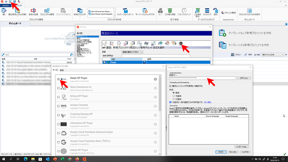Select the 文語体 radio button
This screenshot has height=162, width=288.
pos(174,96)
